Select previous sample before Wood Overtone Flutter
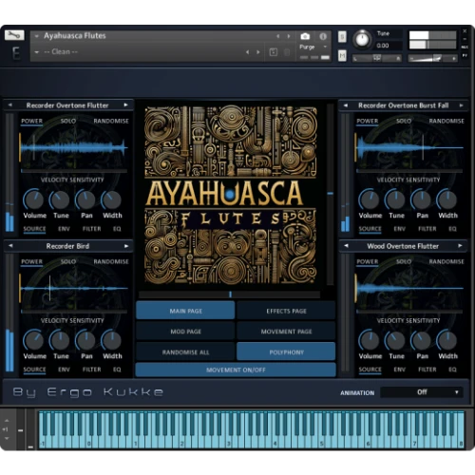The width and height of the screenshot is (475, 475). tap(346, 246)
